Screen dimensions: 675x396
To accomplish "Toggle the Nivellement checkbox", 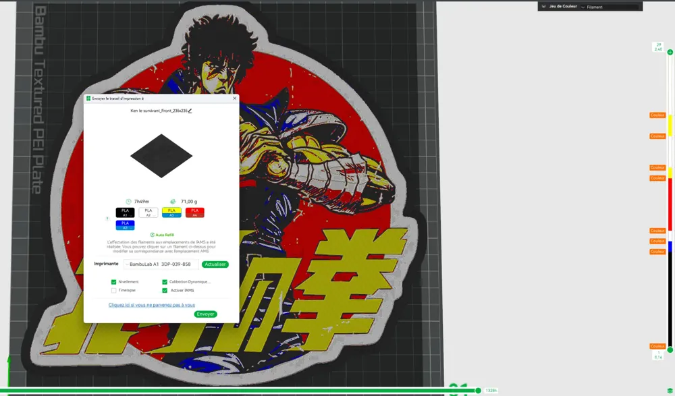I will click(x=113, y=282).
